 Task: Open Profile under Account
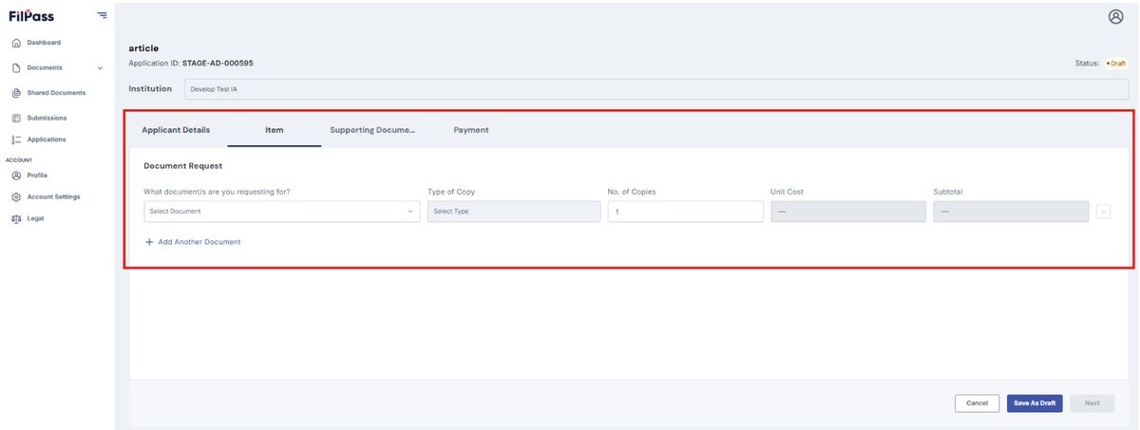[x=36, y=176]
